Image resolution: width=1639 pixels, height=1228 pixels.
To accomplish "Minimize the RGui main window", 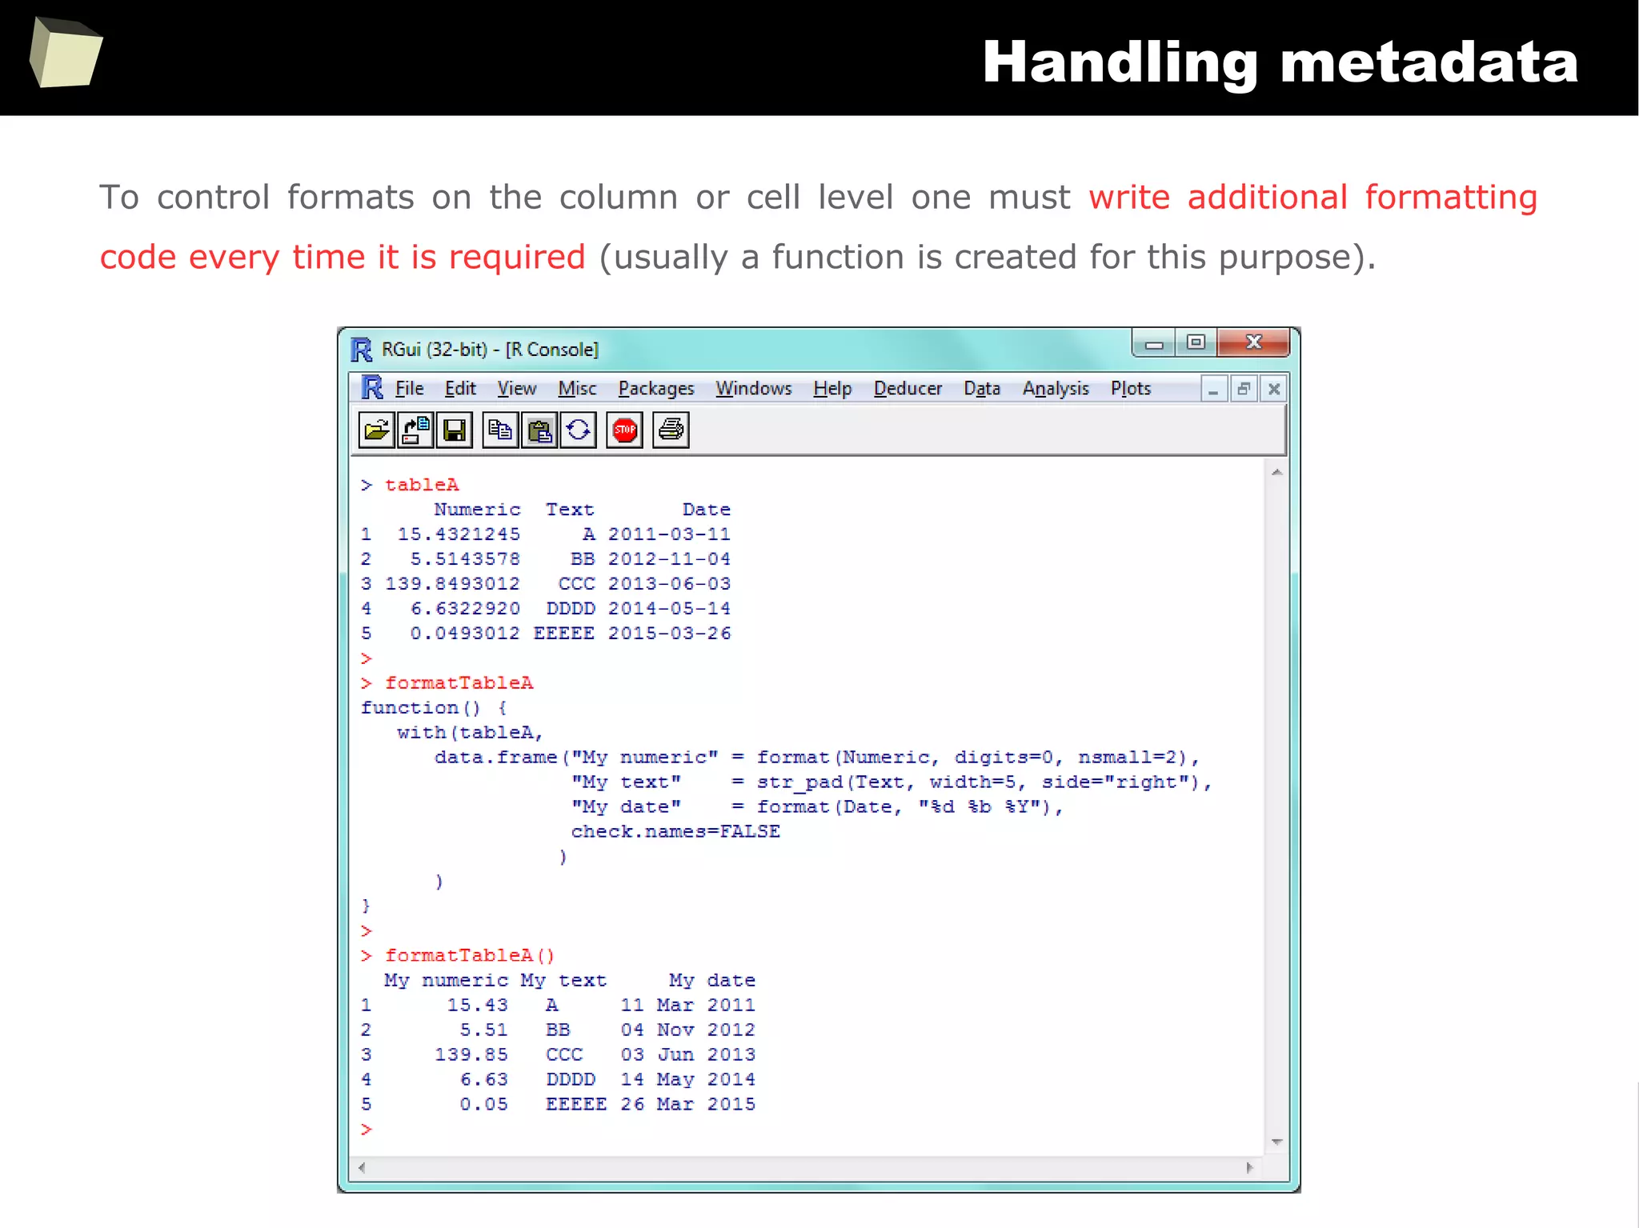I will tap(1154, 343).
